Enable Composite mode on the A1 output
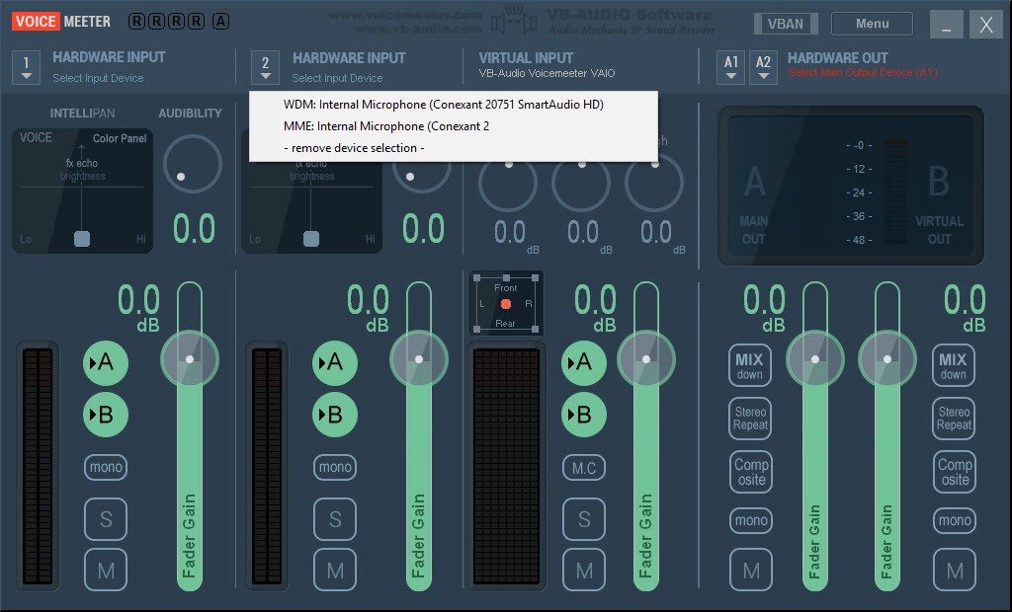 coord(751,472)
